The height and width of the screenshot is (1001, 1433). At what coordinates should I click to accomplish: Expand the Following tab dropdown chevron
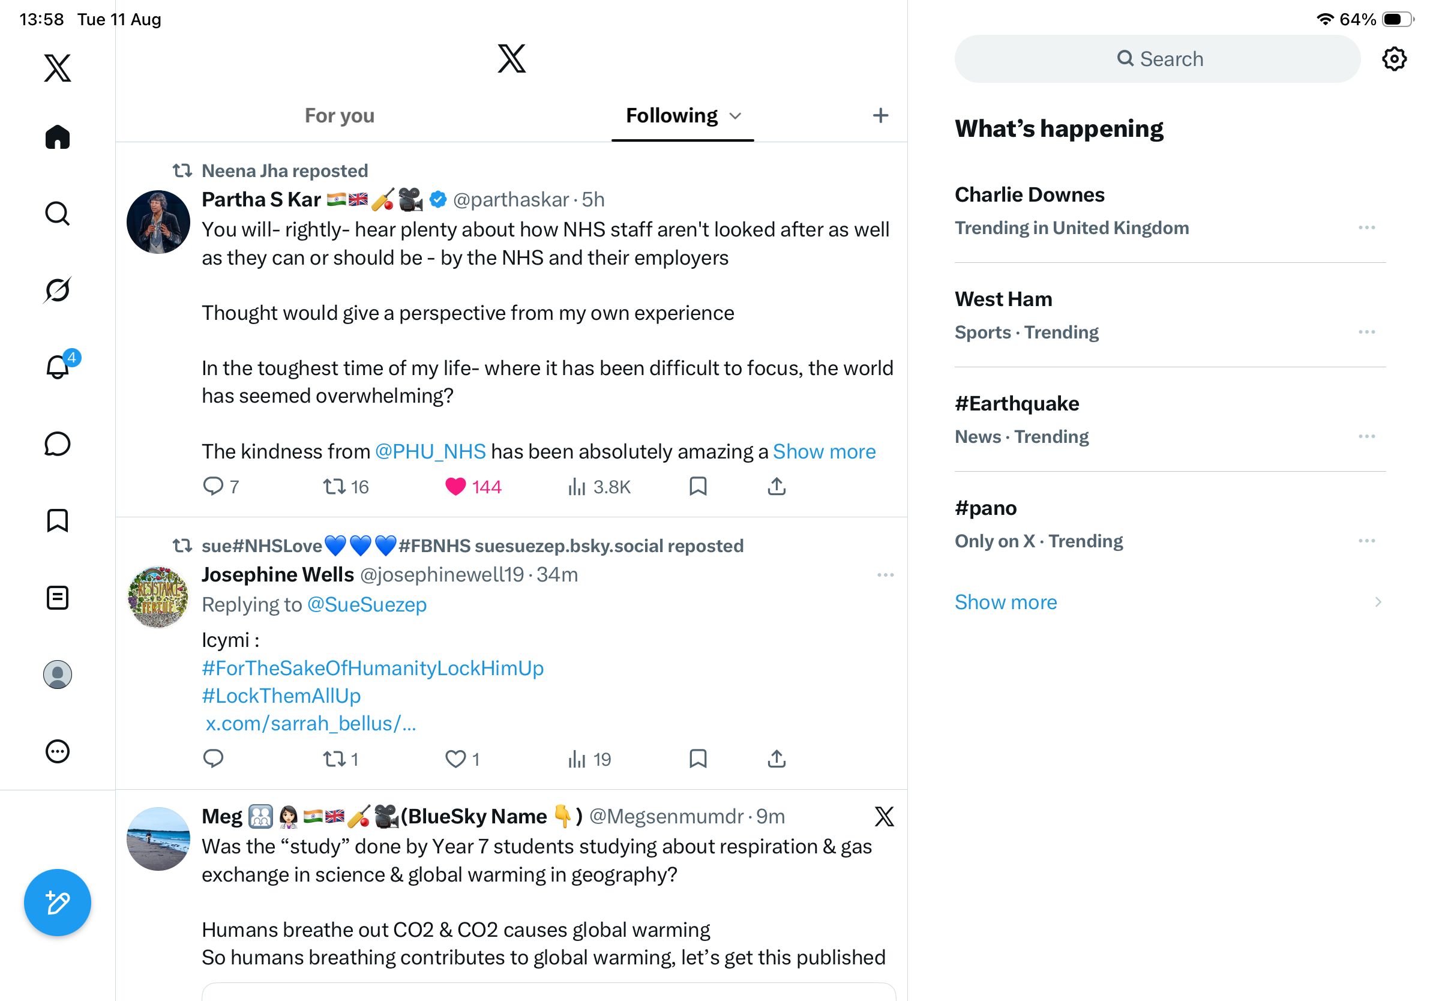tap(735, 116)
